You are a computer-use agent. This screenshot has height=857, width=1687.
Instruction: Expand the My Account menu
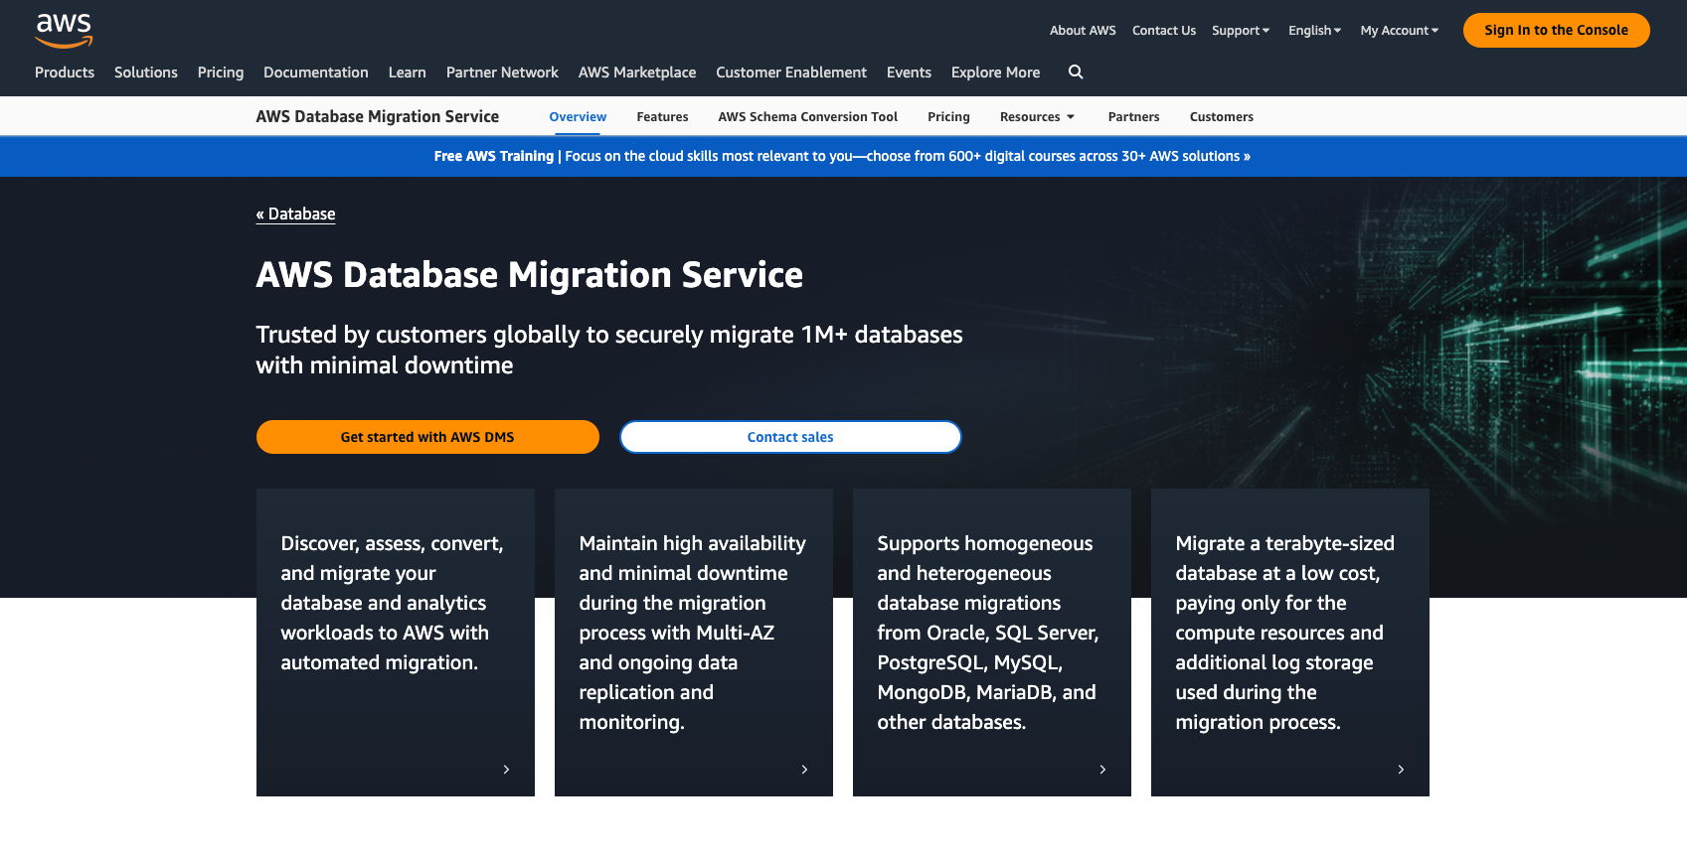coord(1400,31)
